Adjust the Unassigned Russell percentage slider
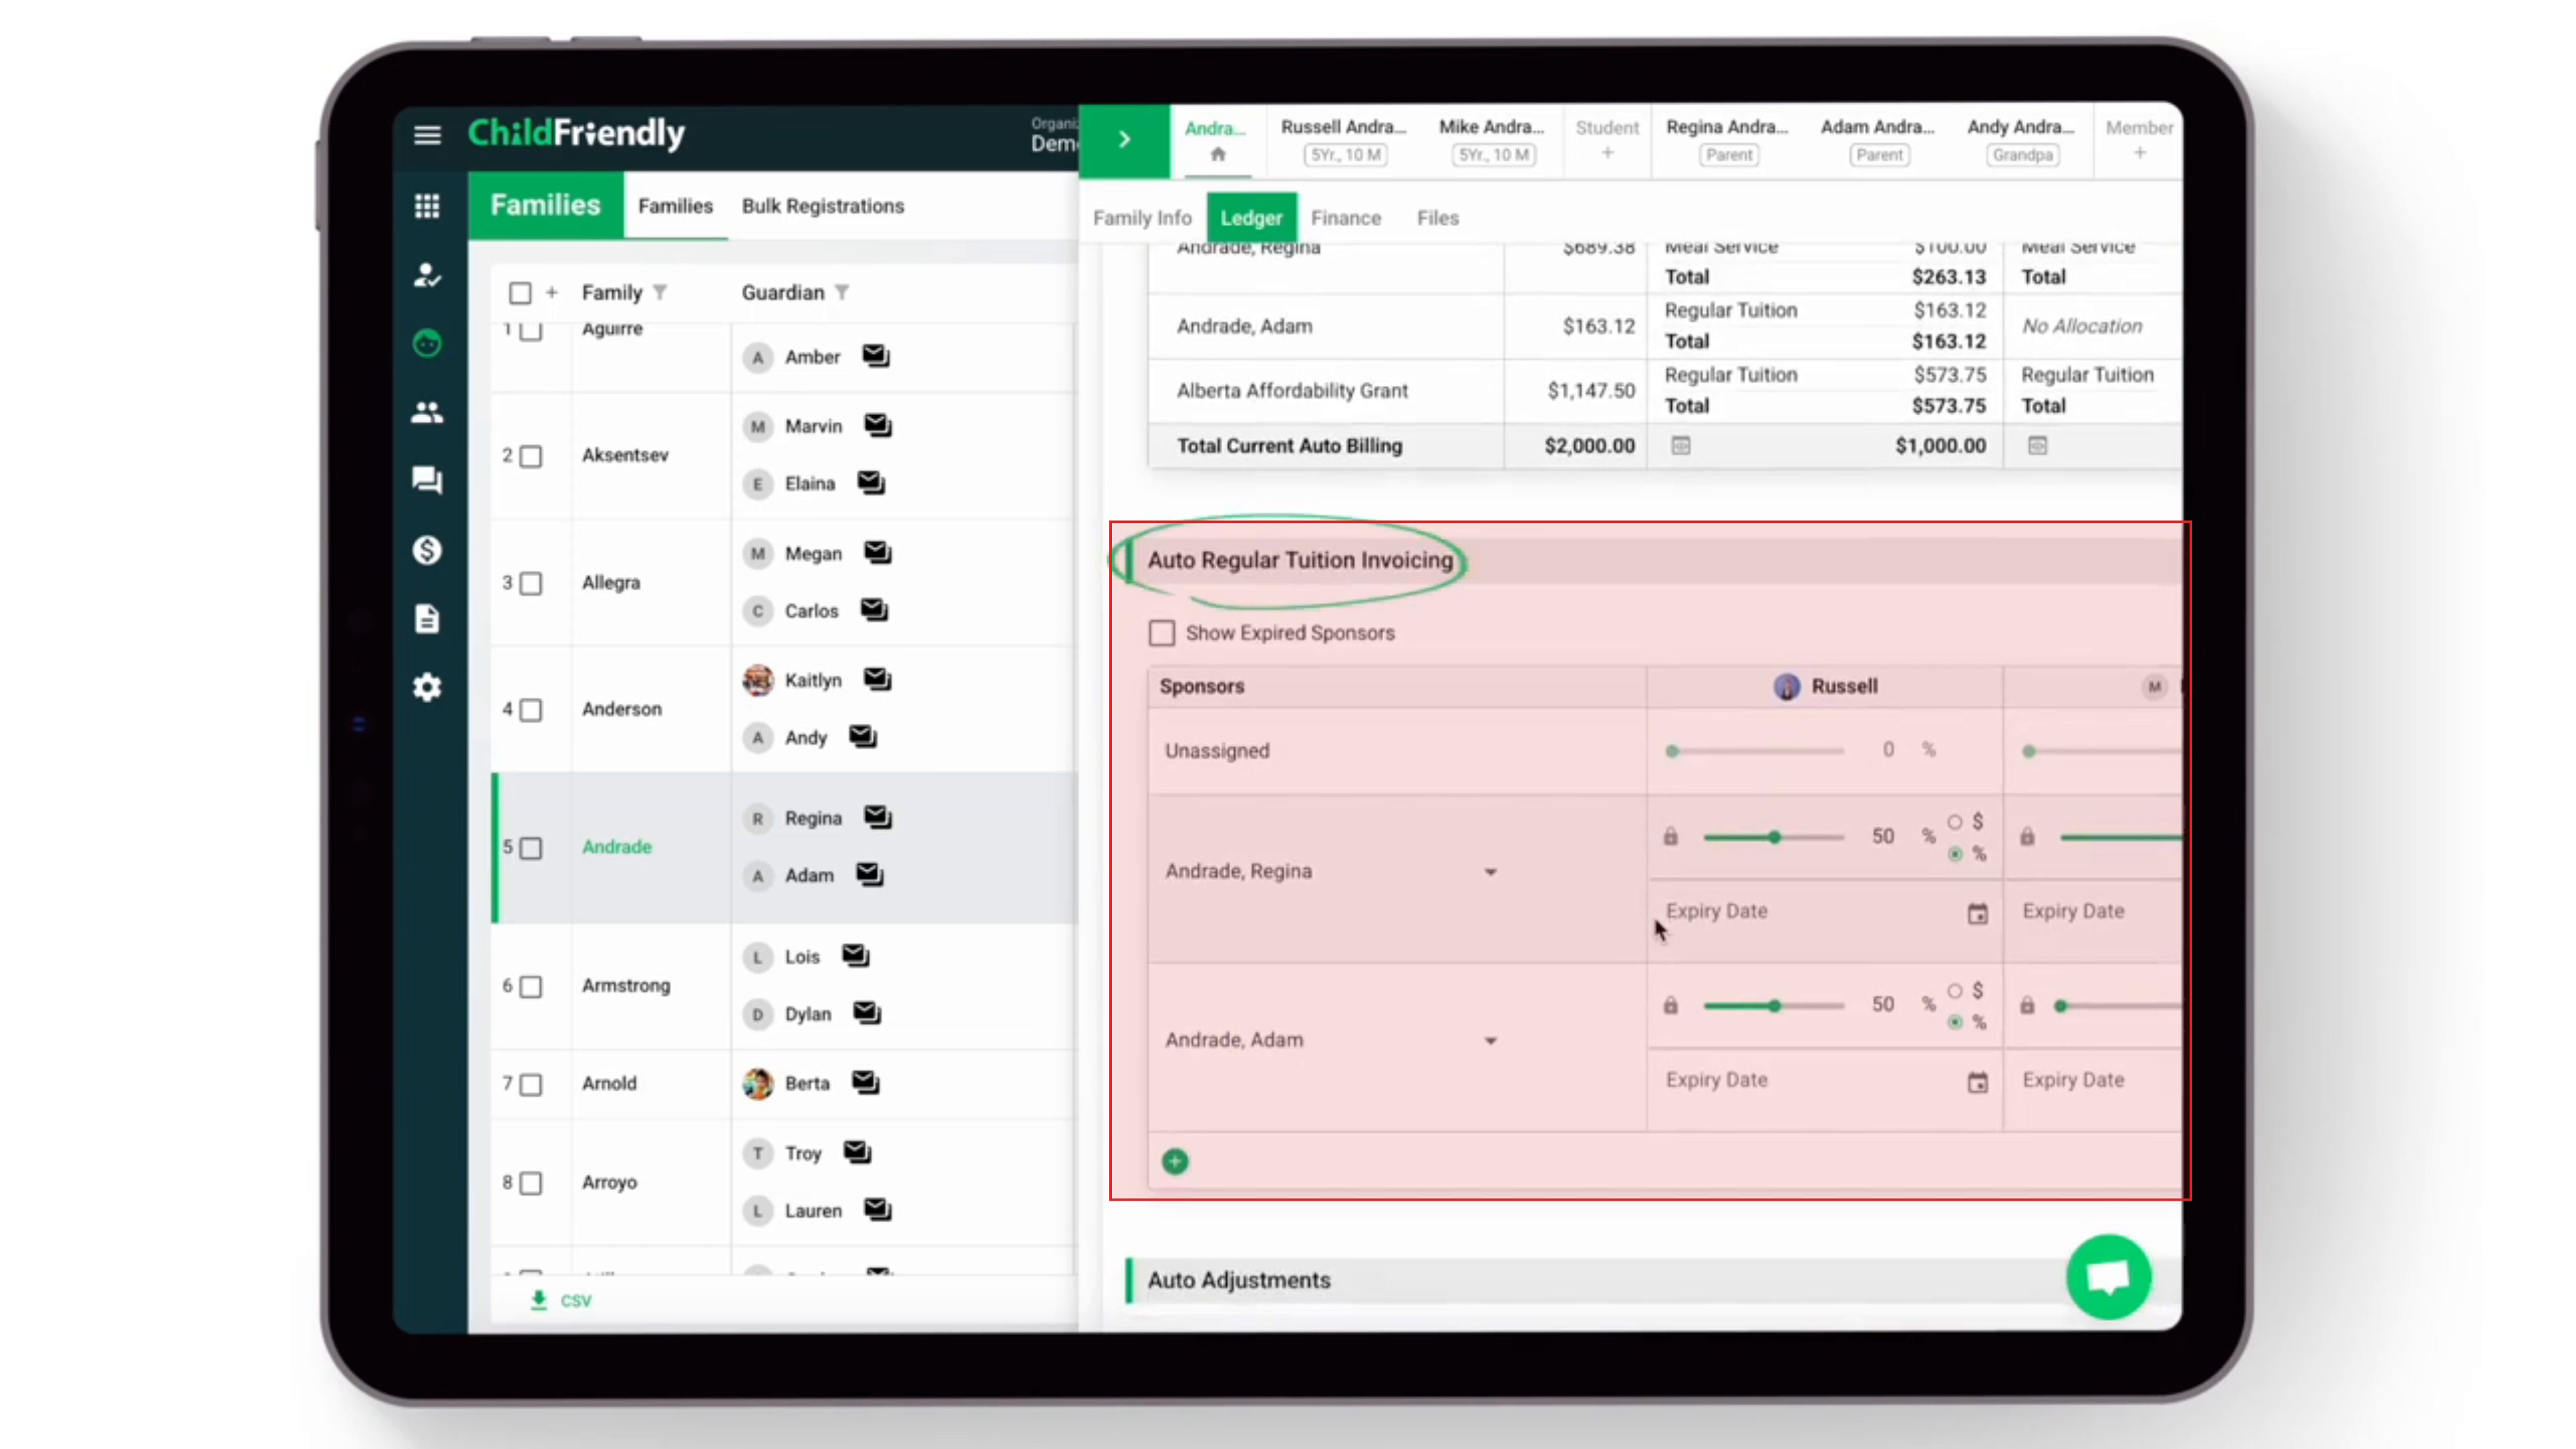 (1757, 751)
